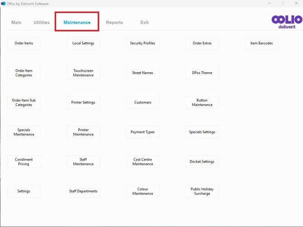Click the DPos app icon in title bar
Viewport: 303px width, 227px height.
click(x=3, y=4)
